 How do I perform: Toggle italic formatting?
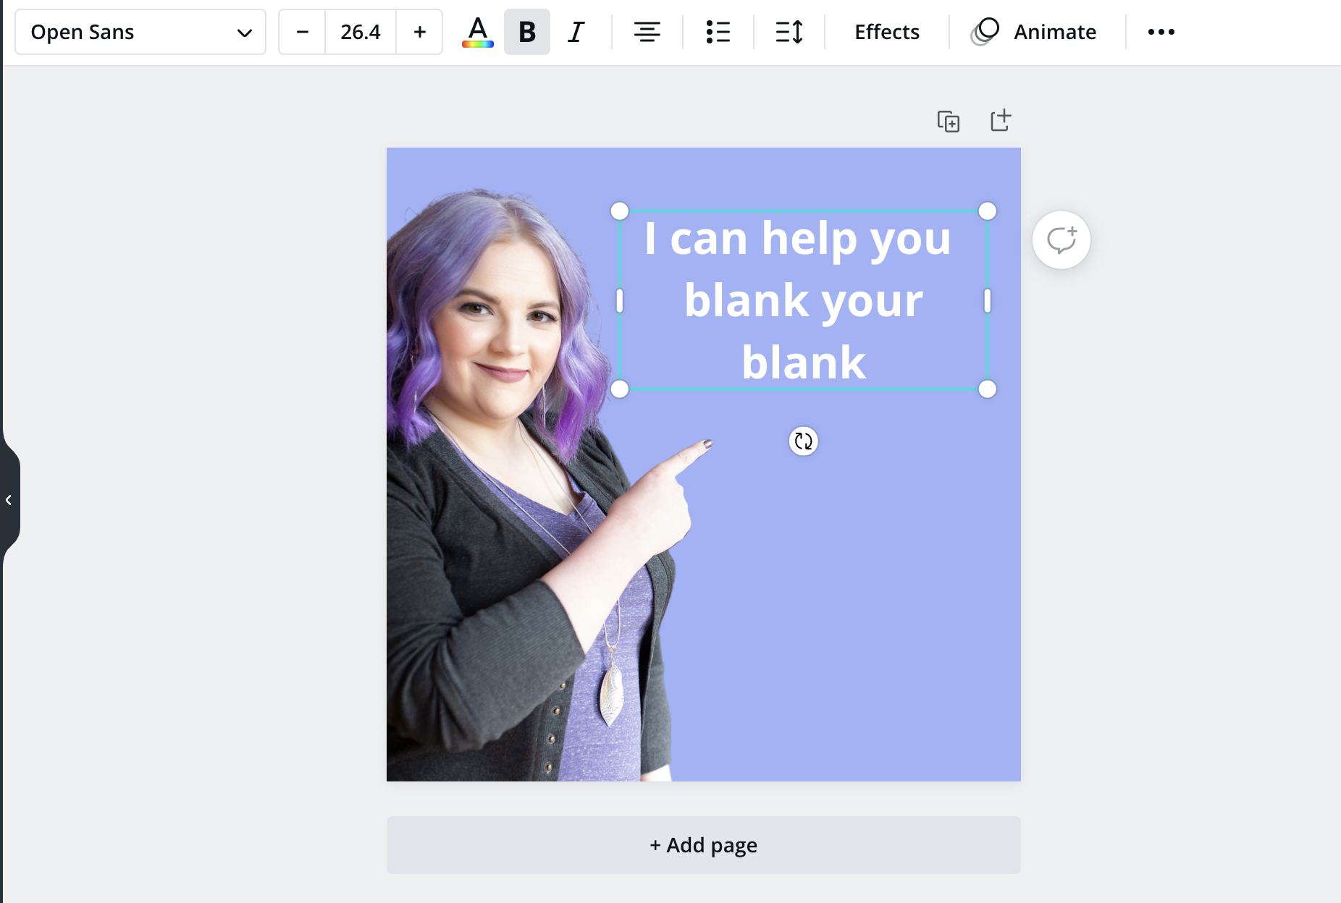576,32
